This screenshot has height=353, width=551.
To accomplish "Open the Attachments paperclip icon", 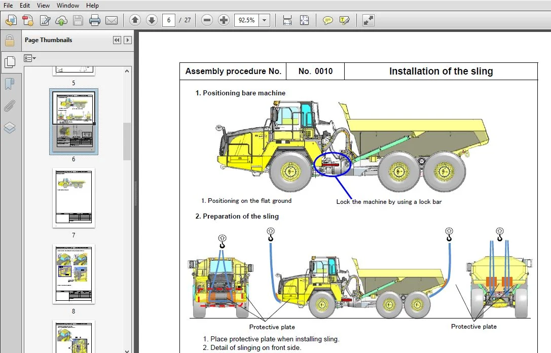I will tap(10, 105).
